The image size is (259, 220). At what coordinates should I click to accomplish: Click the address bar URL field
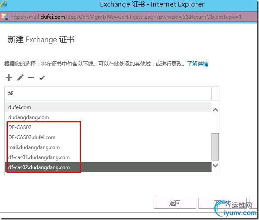(129, 17)
